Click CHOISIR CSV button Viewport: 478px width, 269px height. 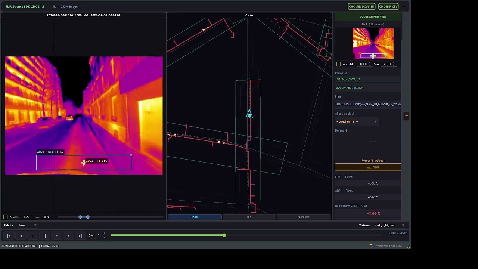[388, 6]
